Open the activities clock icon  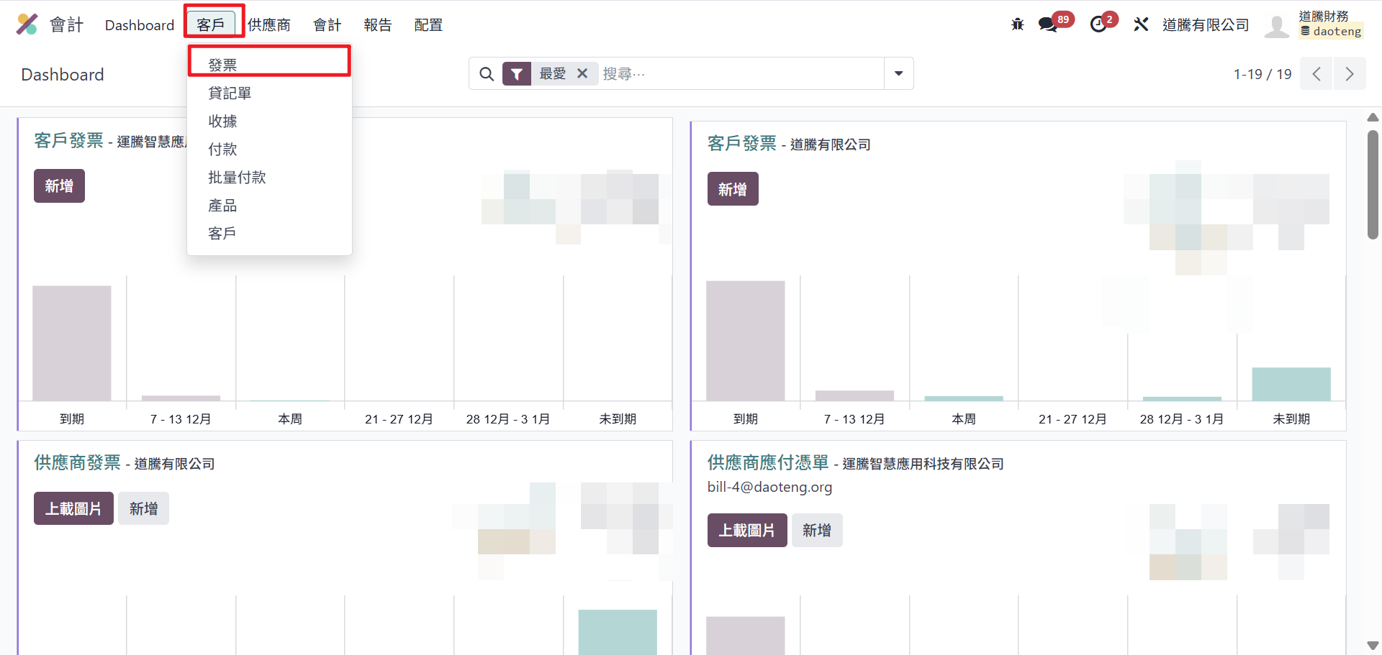[1098, 24]
